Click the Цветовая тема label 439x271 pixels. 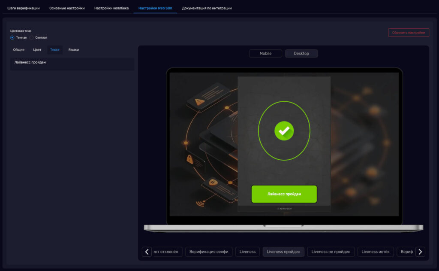[21, 31]
